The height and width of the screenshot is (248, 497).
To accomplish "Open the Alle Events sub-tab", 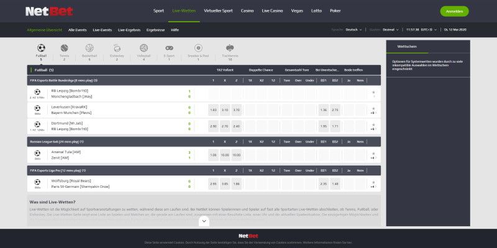I will (x=77, y=30).
